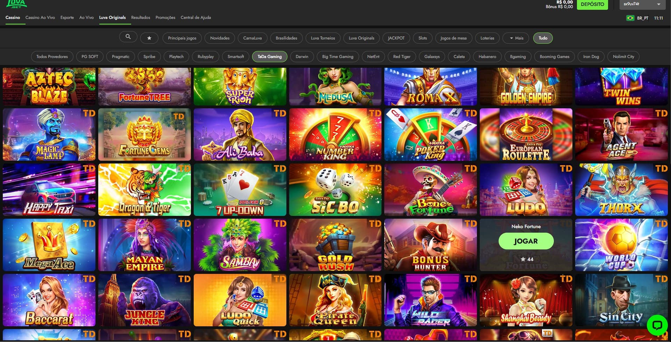This screenshot has width=671, height=342.
Task: Filter by Bgaming provider
Action: 518,57
